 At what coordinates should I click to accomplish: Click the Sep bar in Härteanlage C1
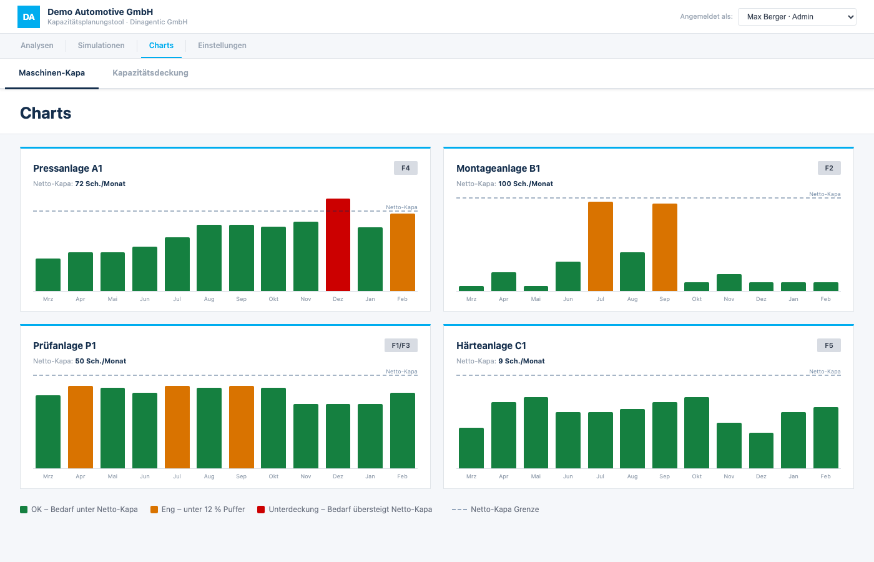665,435
